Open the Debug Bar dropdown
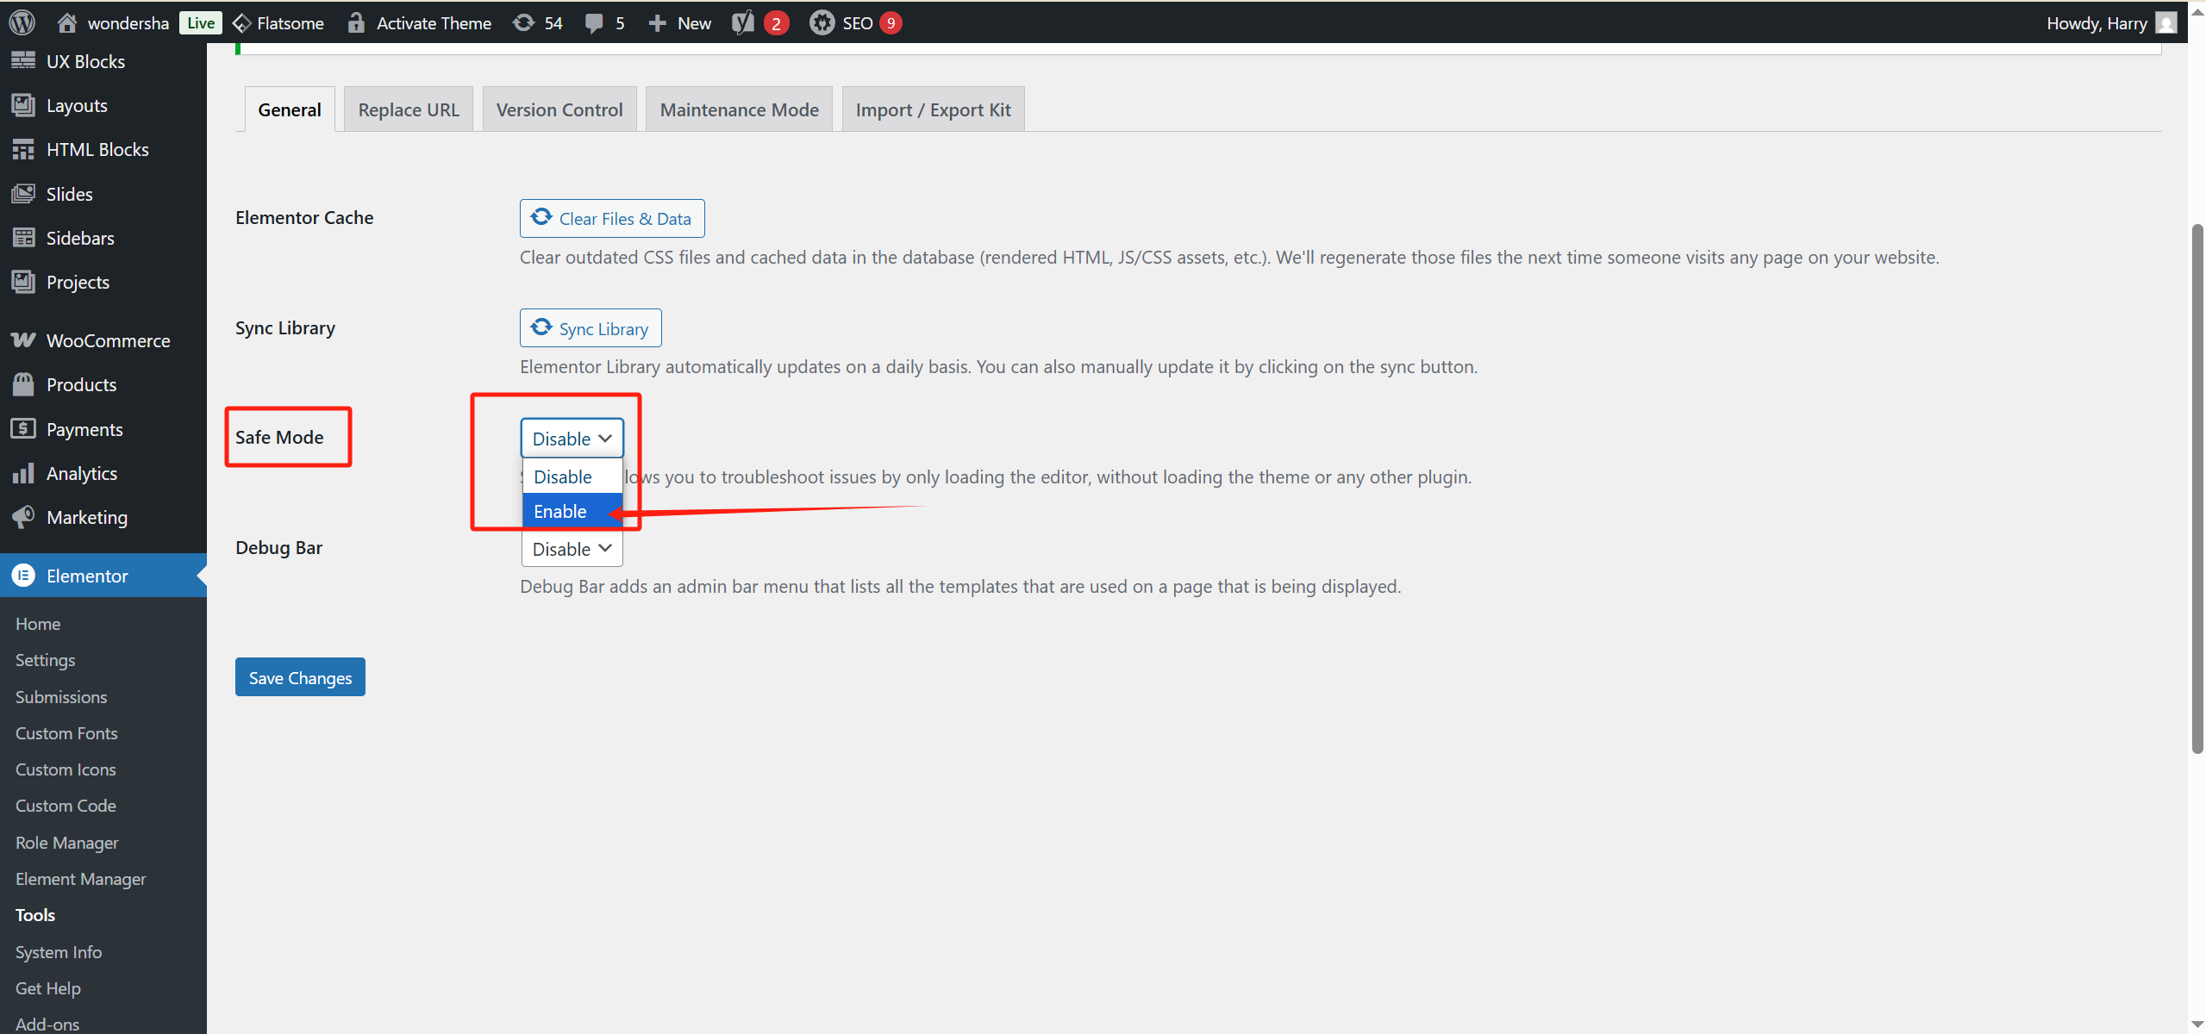This screenshot has width=2206, height=1034. 571,548
